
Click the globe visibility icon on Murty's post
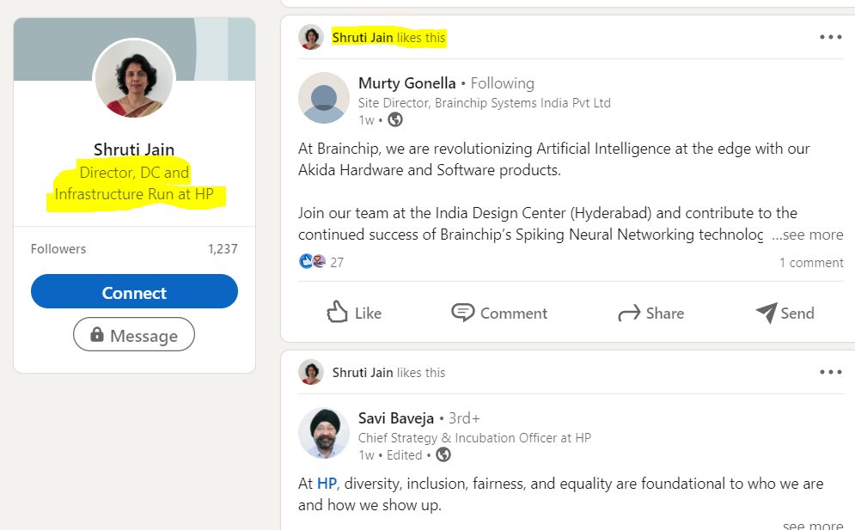[395, 120]
